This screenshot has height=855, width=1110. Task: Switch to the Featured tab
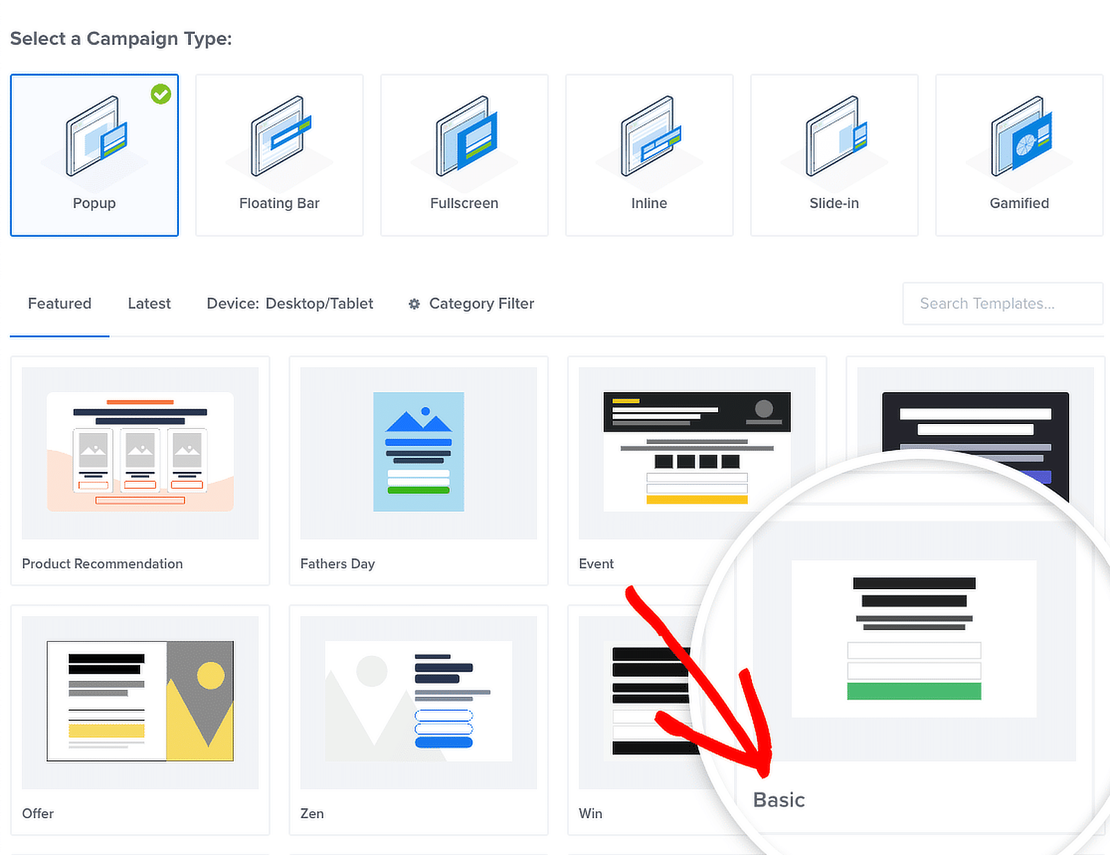point(60,303)
